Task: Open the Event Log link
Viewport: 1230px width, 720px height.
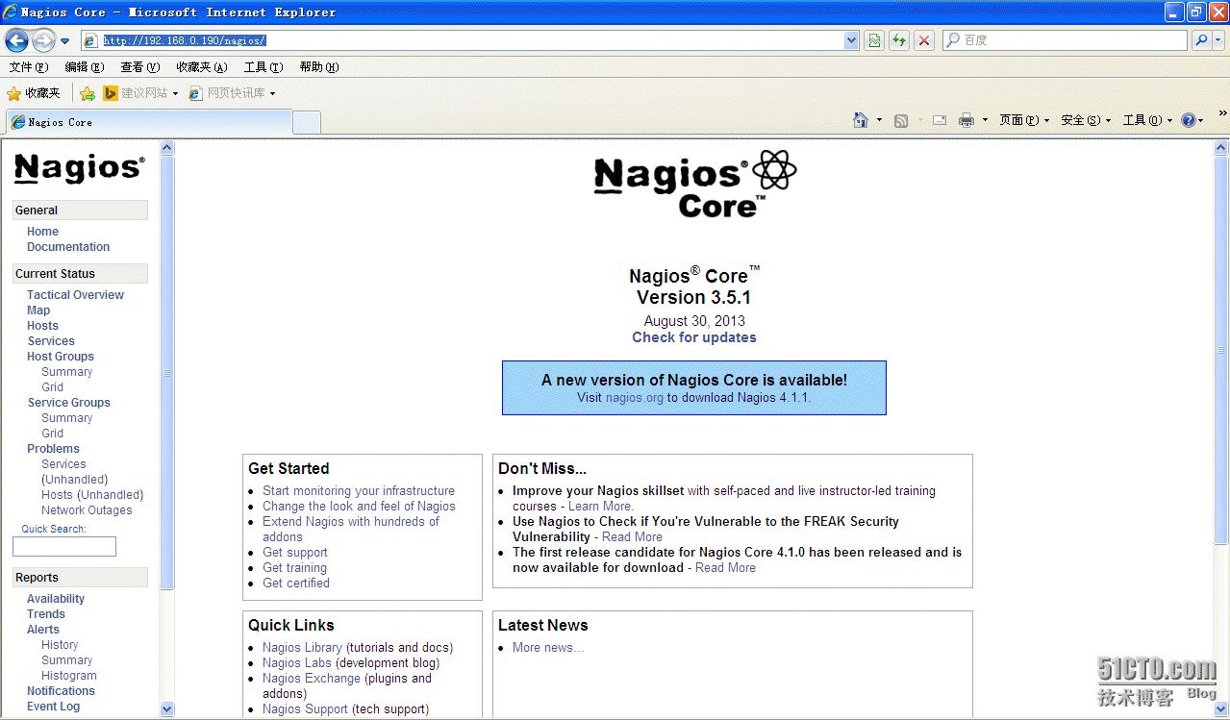Action: [x=54, y=707]
